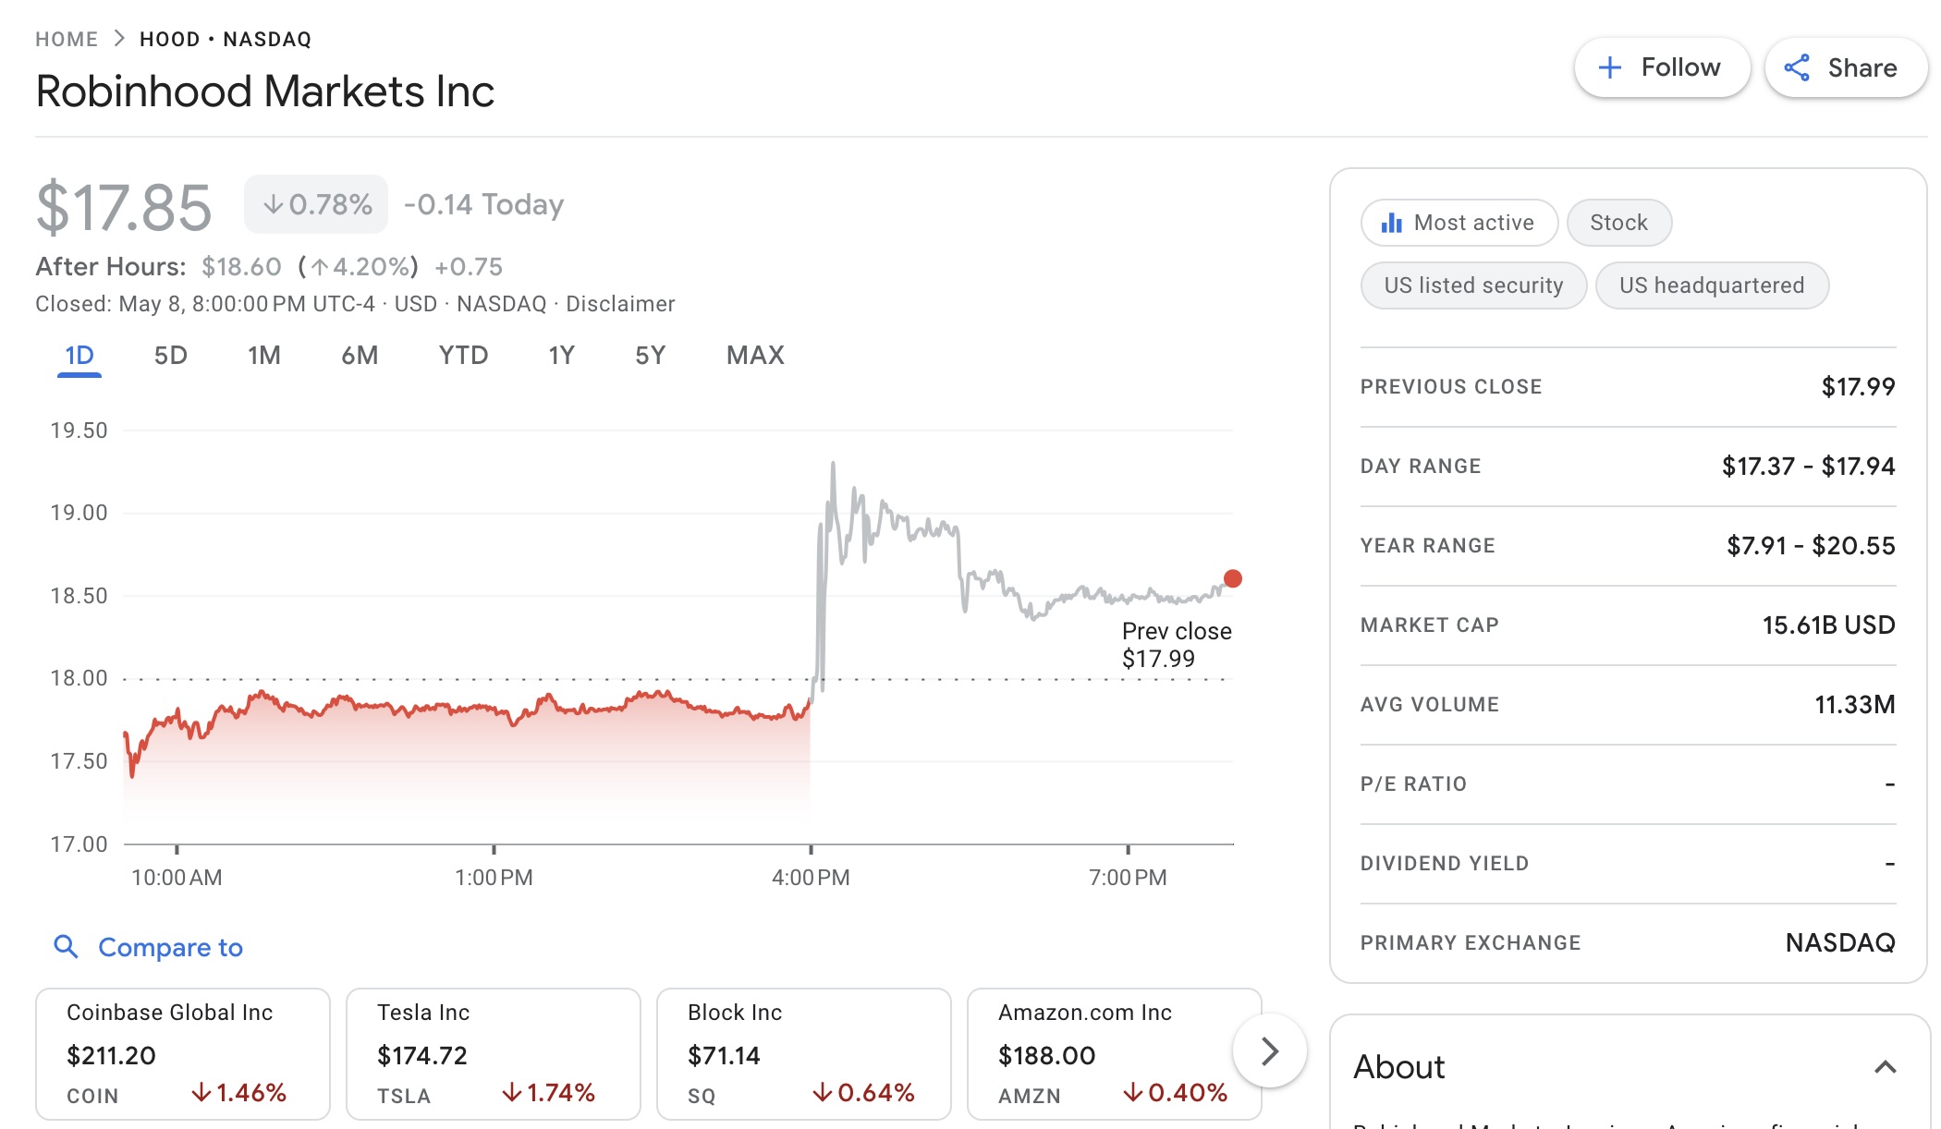Click the YEAR RANGE $7.91 - $20.55 value
This screenshot has width=1941, height=1129.
pyautogui.click(x=1811, y=545)
